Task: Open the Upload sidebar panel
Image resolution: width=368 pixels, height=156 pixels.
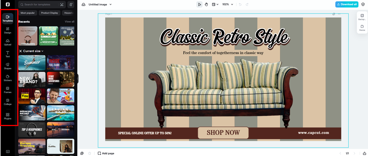Action: pyautogui.click(x=8, y=42)
